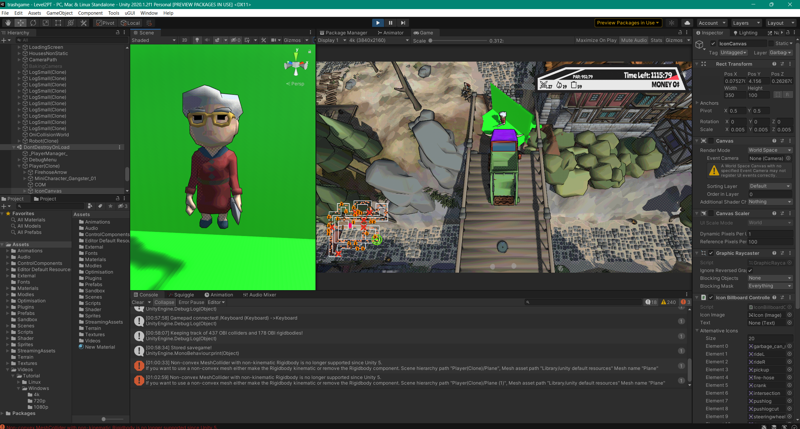
Task: Open the Component menu
Action: point(90,13)
